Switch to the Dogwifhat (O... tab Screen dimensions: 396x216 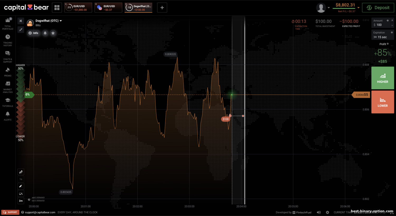(x=139, y=8)
